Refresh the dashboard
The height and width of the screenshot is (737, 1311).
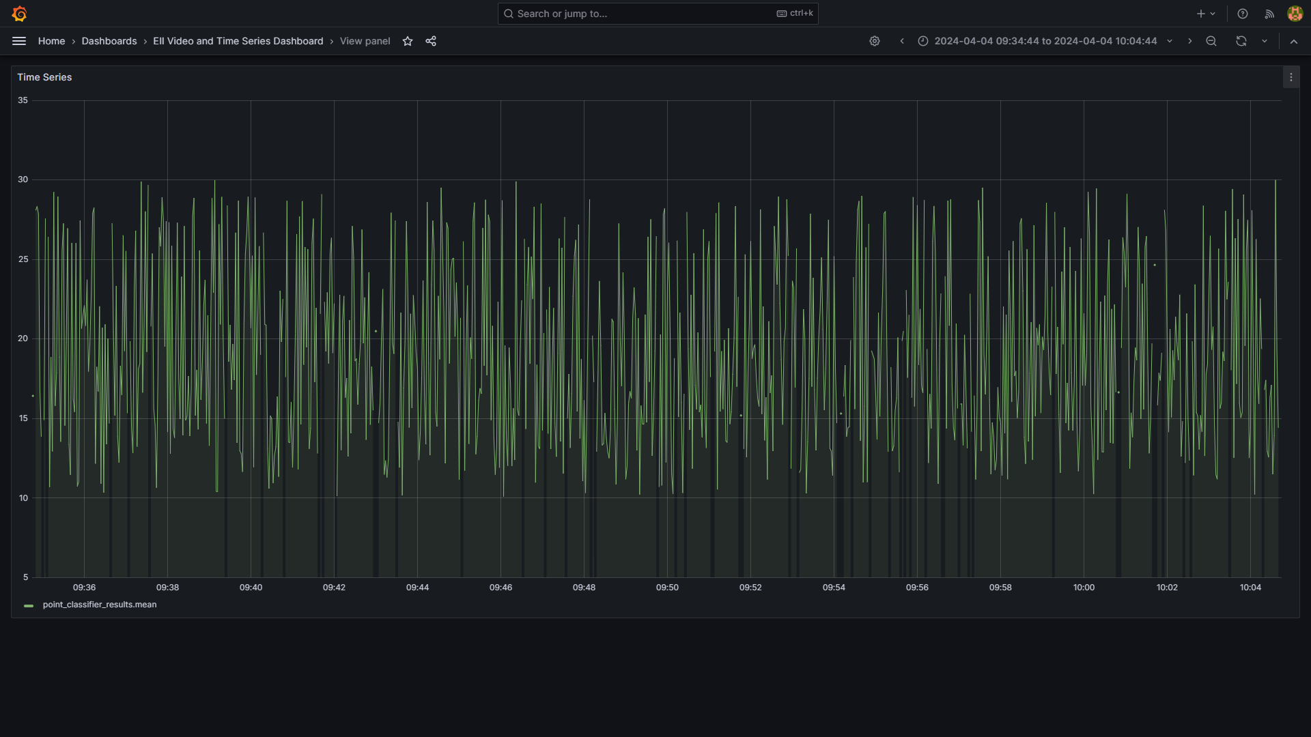pyautogui.click(x=1241, y=41)
